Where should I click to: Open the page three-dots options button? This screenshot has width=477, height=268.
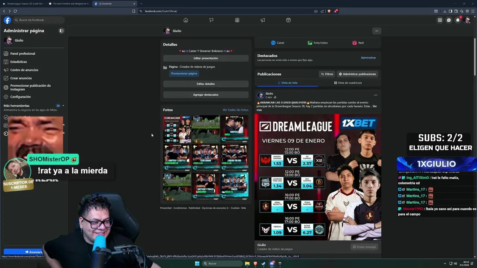click(376, 31)
